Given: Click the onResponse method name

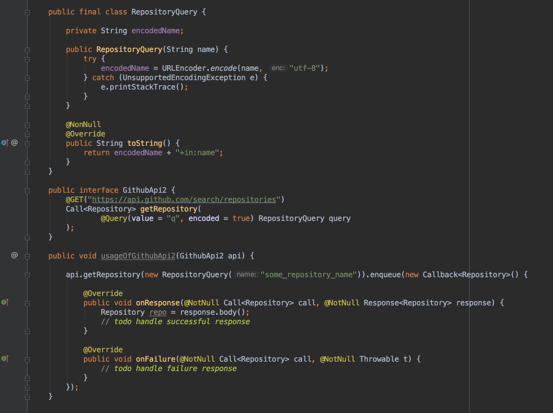Looking at the screenshot, I should [158, 303].
